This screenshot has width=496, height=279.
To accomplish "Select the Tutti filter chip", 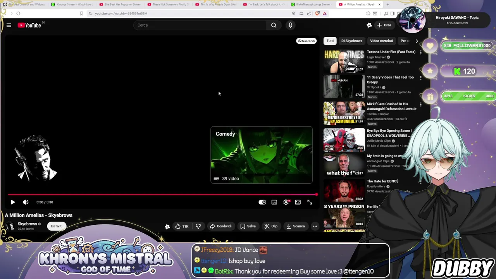I will 330,41.
